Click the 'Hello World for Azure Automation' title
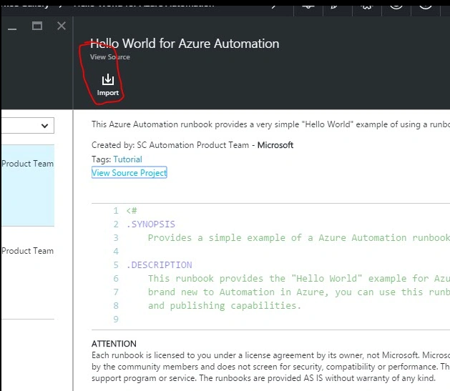 (185, 44)
